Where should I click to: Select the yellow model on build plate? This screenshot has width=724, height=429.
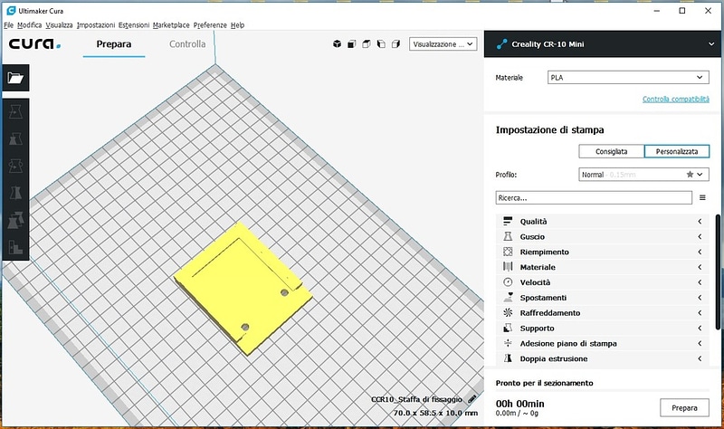pos(243,287)
